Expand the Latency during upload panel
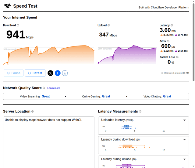195x168 pixels. 185,159
